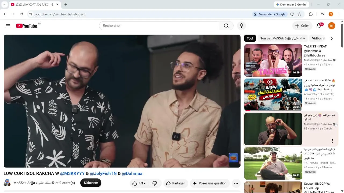
Task: Switch to the LOW CORTISOL browser tab
Action: pyautogui.click(x=32, y=5)
